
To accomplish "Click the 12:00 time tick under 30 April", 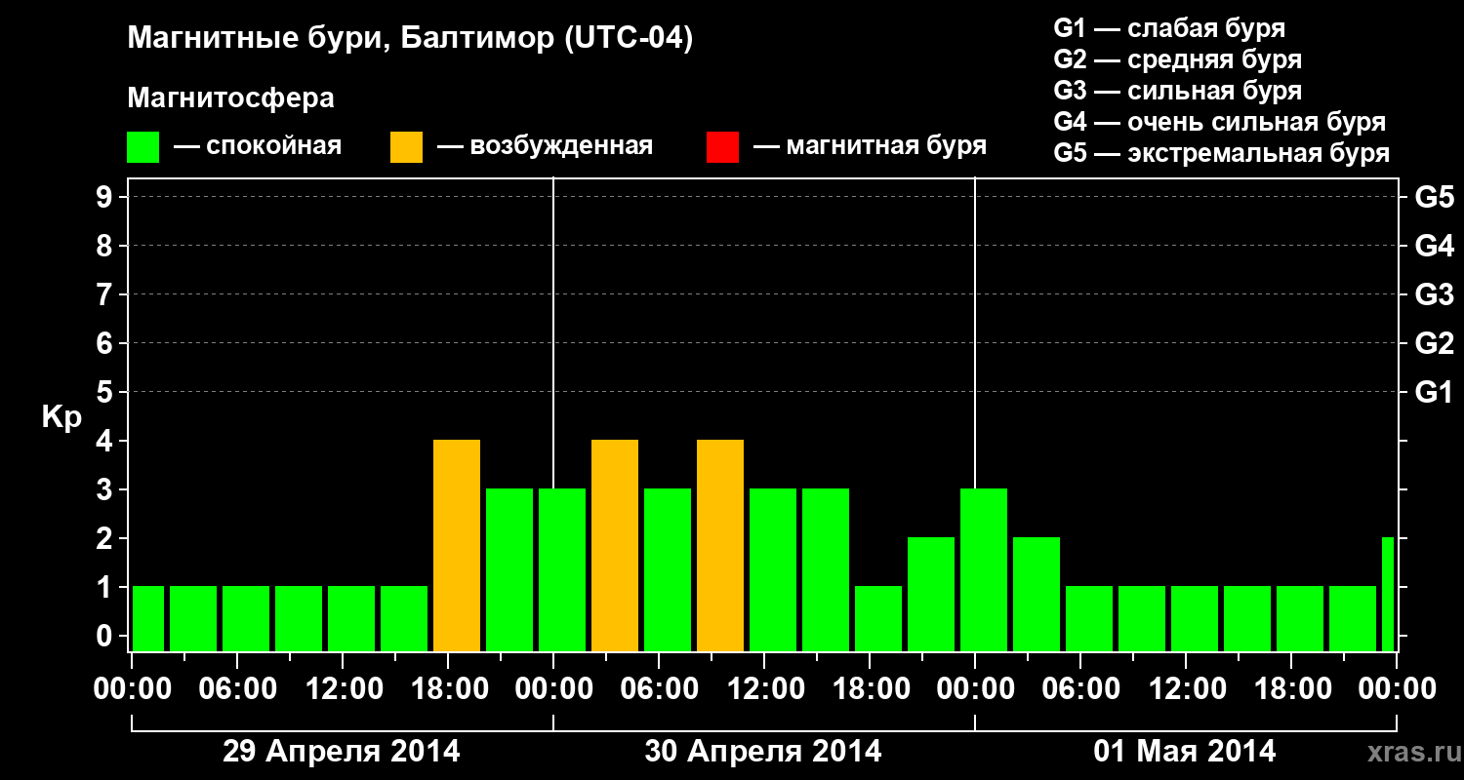I will [766, 688].
